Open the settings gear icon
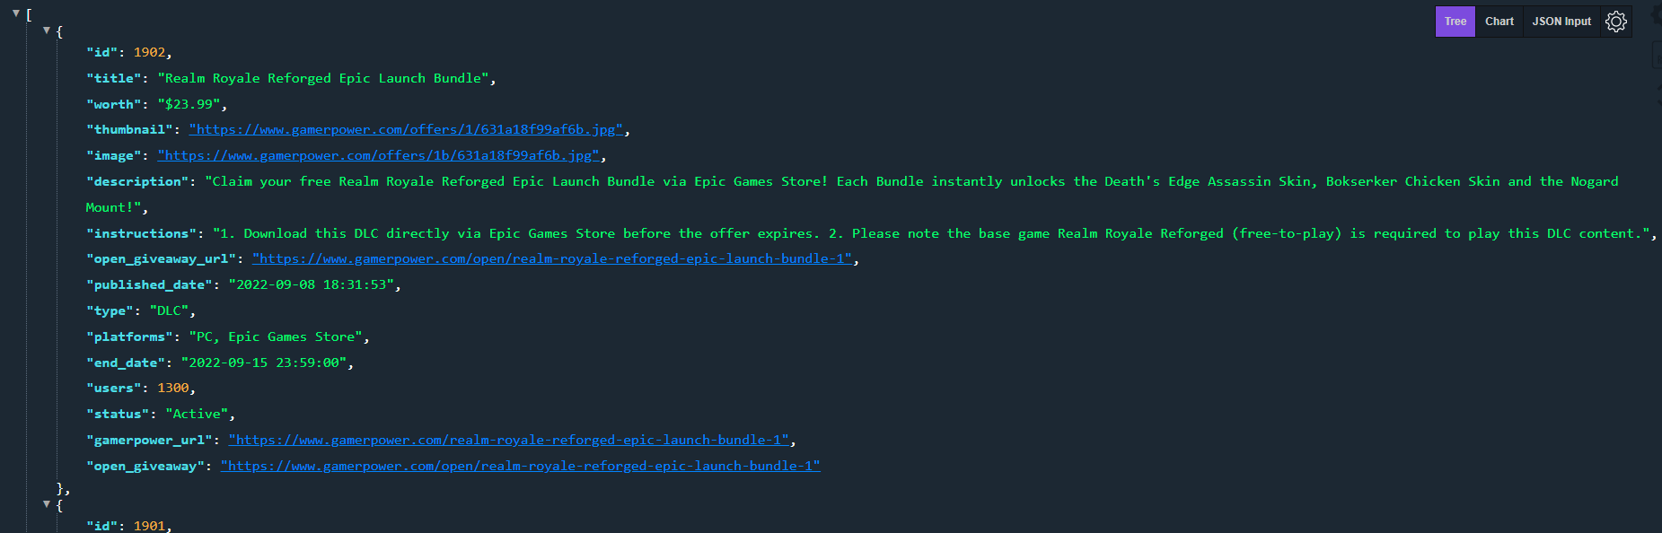1662x533 pixels. [x=1616, y=21]
